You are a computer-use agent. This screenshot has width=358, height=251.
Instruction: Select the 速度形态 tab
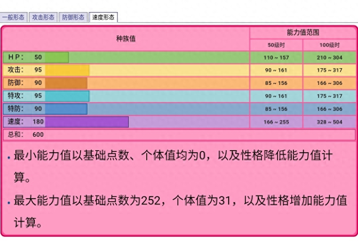103,17
